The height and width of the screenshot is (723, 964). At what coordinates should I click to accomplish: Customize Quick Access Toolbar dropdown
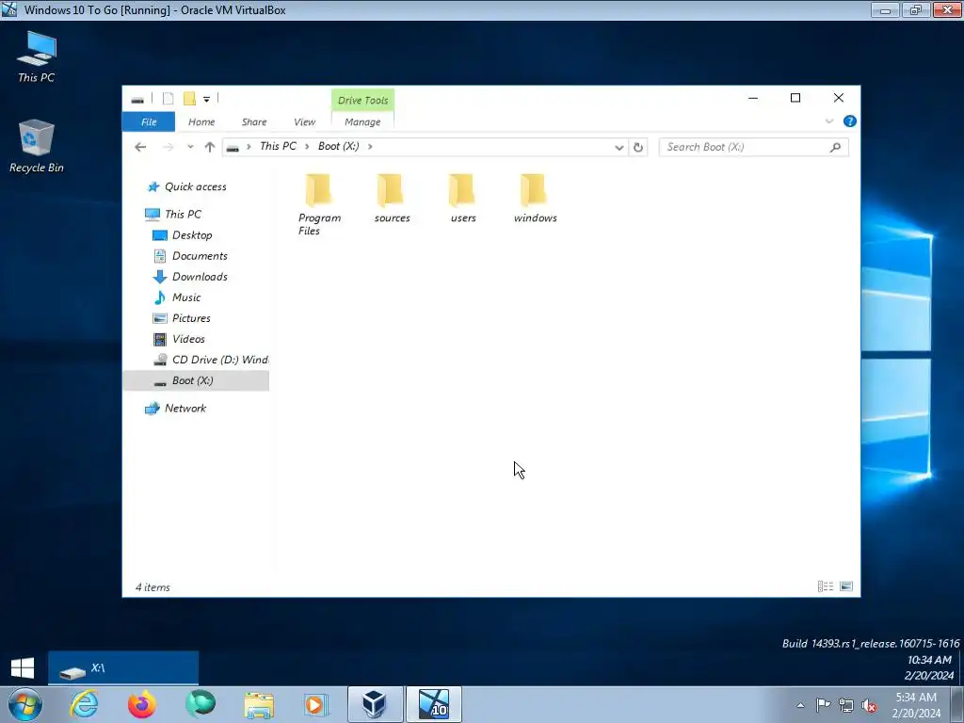pos(206,99)
